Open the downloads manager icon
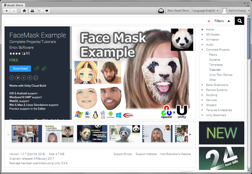The image size is (252, 174). coord(32,11)
